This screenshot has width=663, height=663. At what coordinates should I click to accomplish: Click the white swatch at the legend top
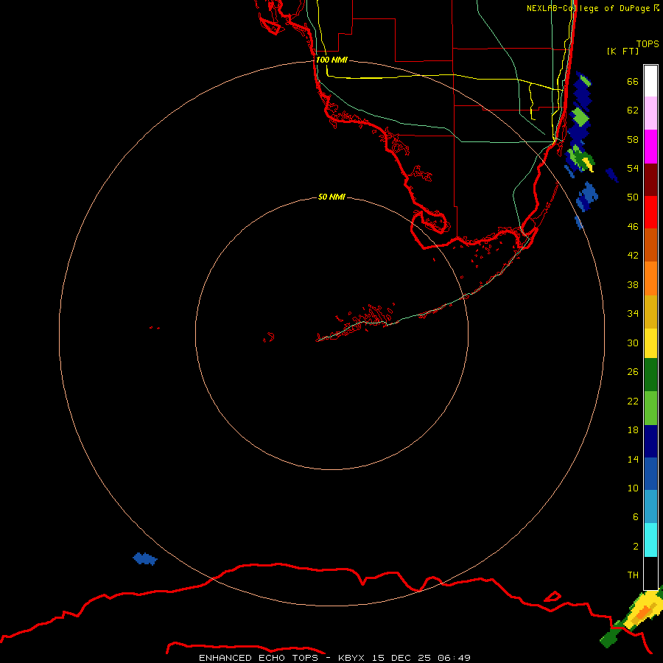coord(650,81)
